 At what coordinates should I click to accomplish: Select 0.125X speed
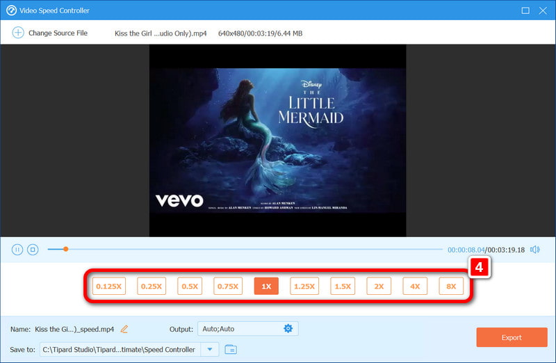tap(109, 286)
